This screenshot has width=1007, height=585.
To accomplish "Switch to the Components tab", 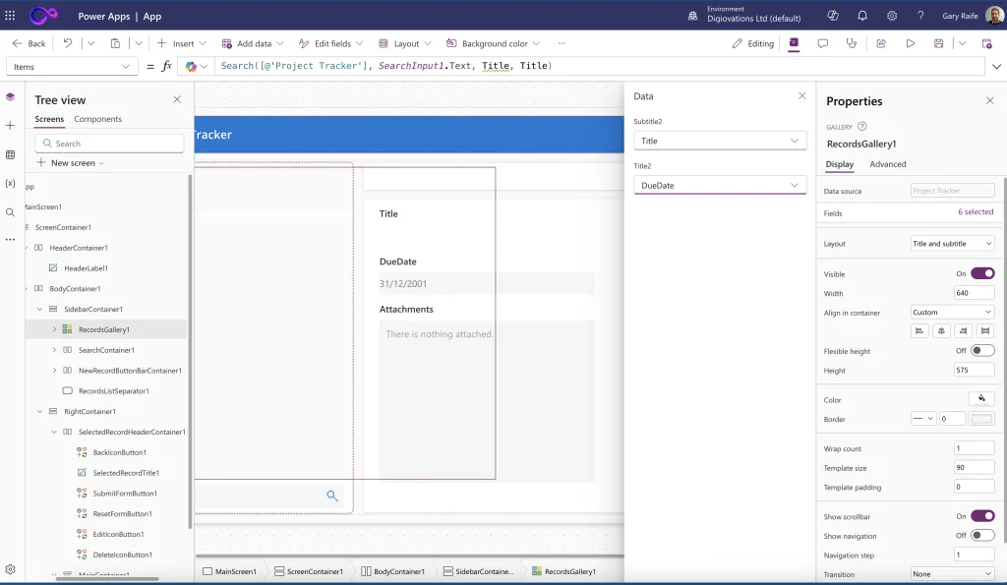I will [97, 119].
